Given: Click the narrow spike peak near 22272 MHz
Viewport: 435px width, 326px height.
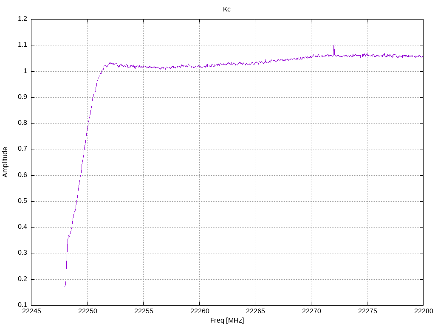Looking at the screenshot, I should [x=334, y=44].
